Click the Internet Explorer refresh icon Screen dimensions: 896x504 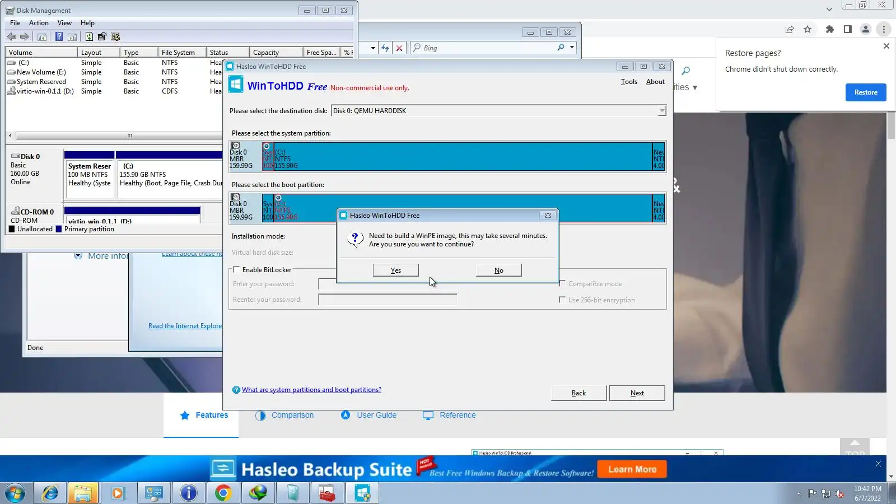pos(385,48)
